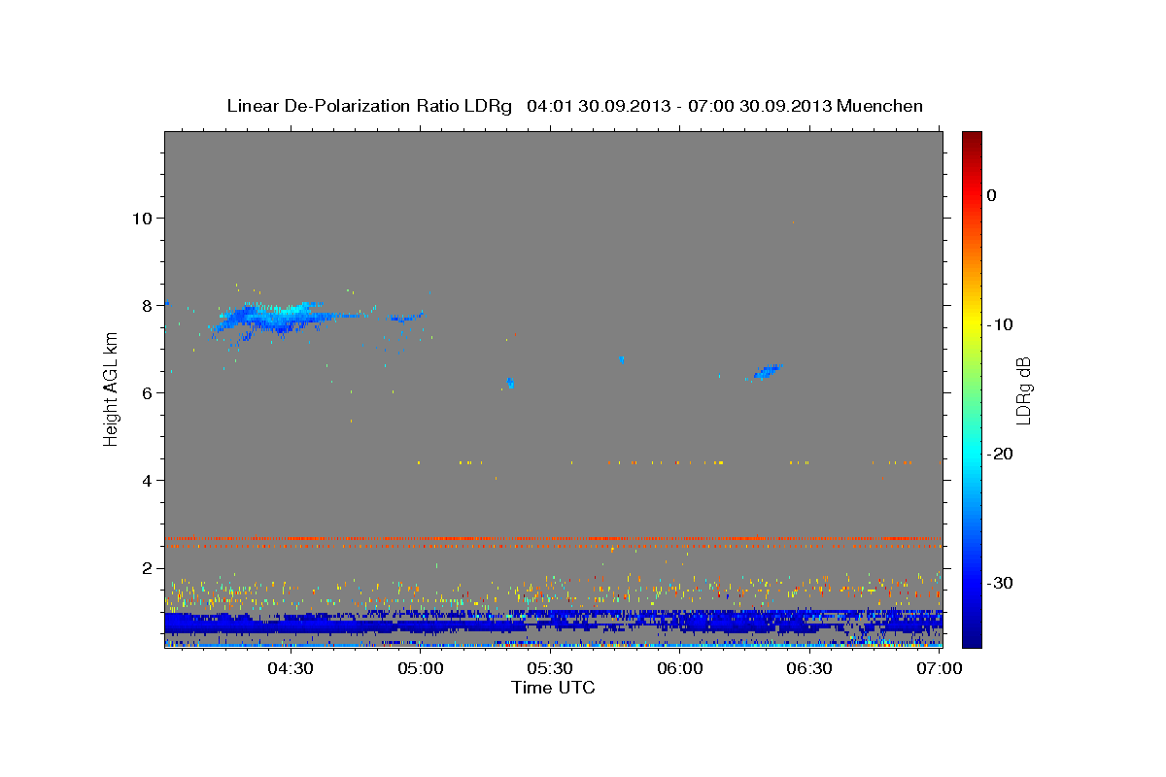1166x777 pixels.
Task: Click the 05:30 time tick label
Action: pyautogui.click(x=550, y=668)
